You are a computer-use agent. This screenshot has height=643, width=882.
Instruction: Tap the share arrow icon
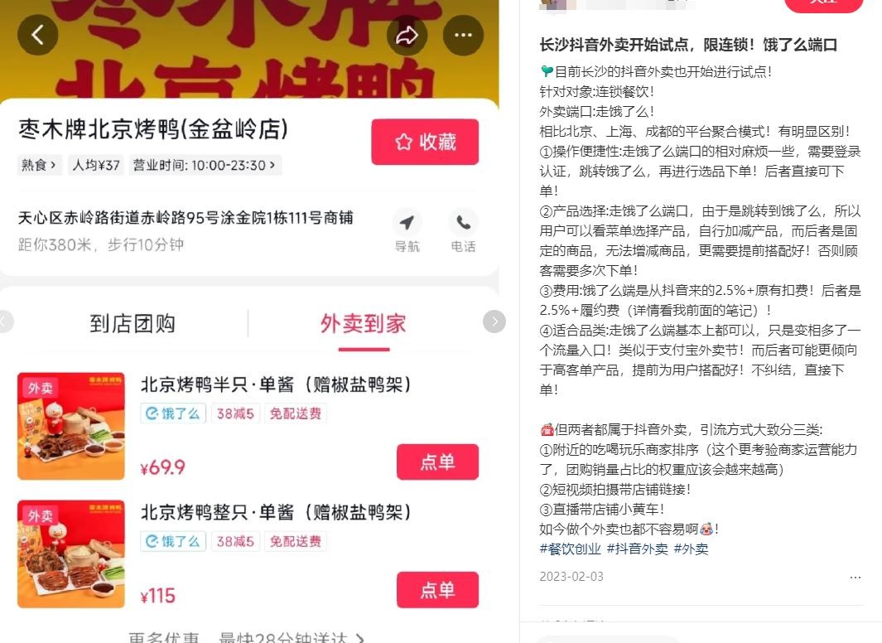407,35
